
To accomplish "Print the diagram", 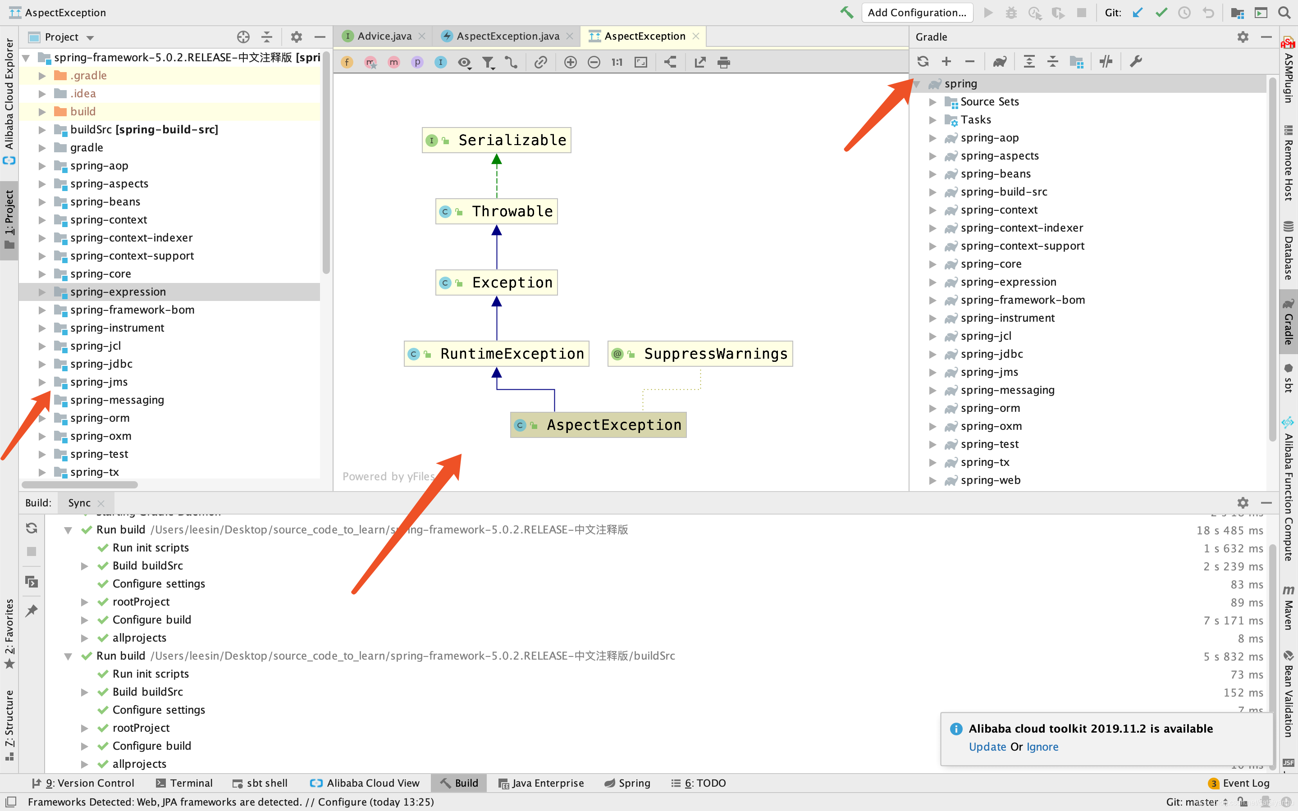I will 723,62.
